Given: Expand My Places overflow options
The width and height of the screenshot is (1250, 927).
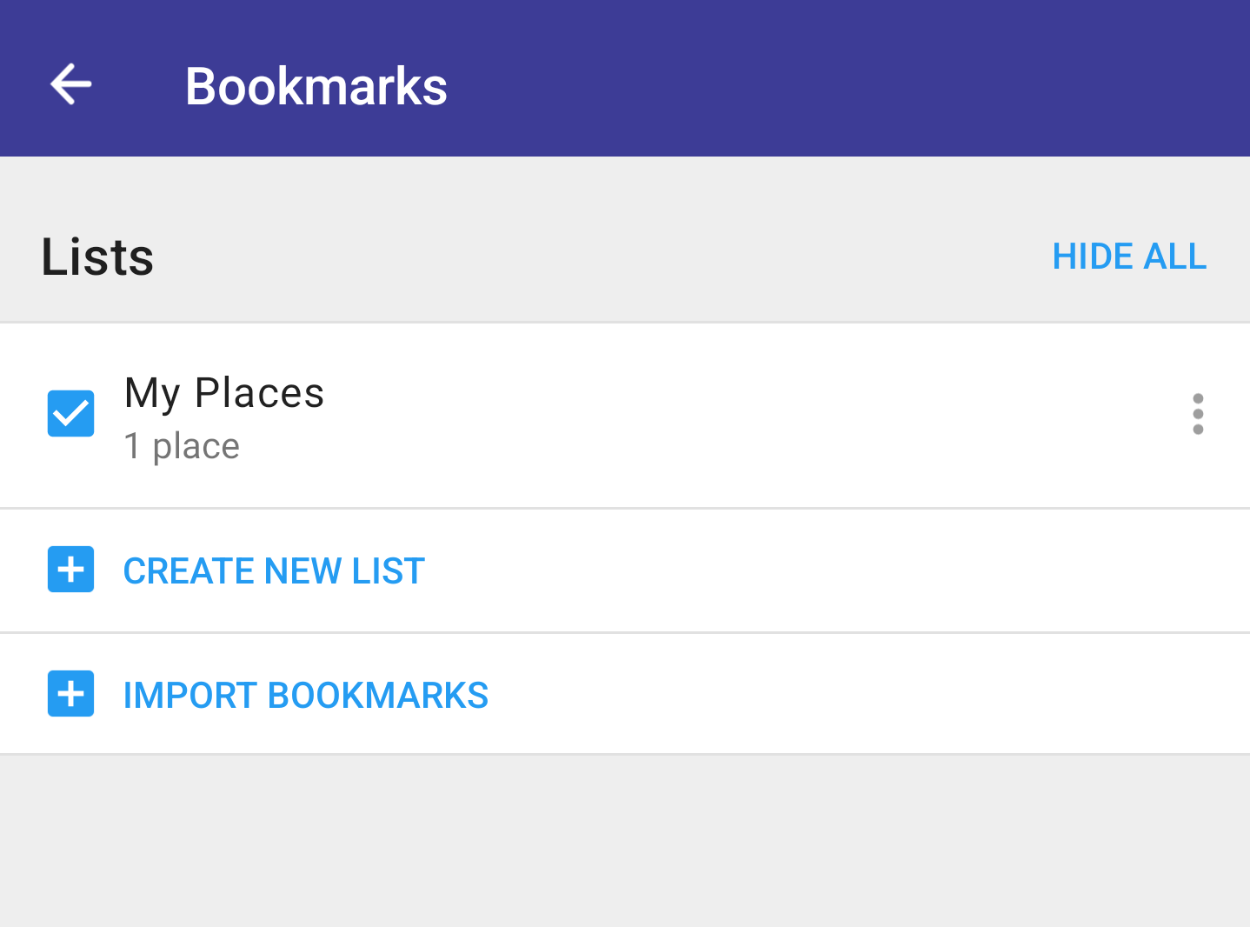Looking at the screenshot, I should [x=1198, y=414].
